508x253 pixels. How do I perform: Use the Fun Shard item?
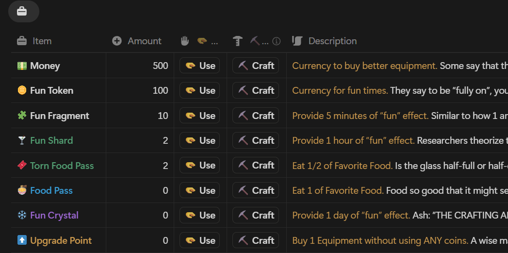(x=200, y=140)
